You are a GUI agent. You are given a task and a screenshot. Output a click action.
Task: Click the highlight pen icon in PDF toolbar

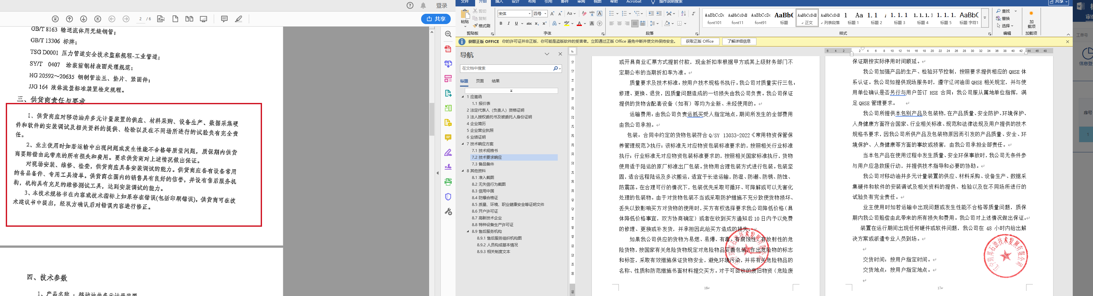(239, 19)
